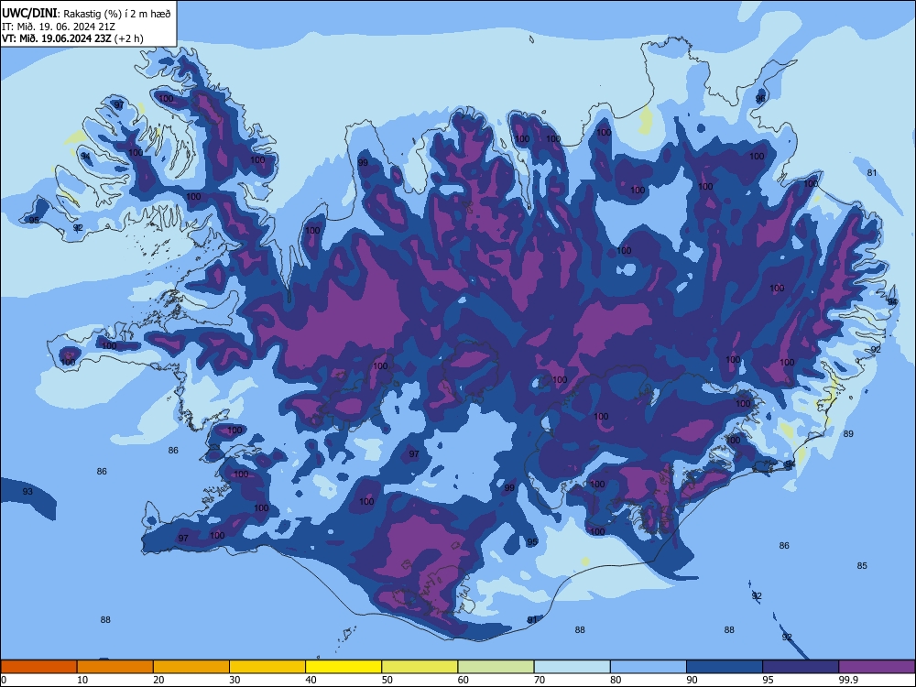The width and height of the screenshot is (916, 687).
Task: Click the 20–30 amber legend swatch
Action: (191, 667)
